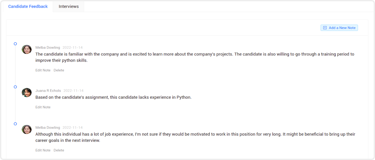The image size is (375, 160).
Task: Click Juana R Echols' profile avatar
Action: click(27, 92)
